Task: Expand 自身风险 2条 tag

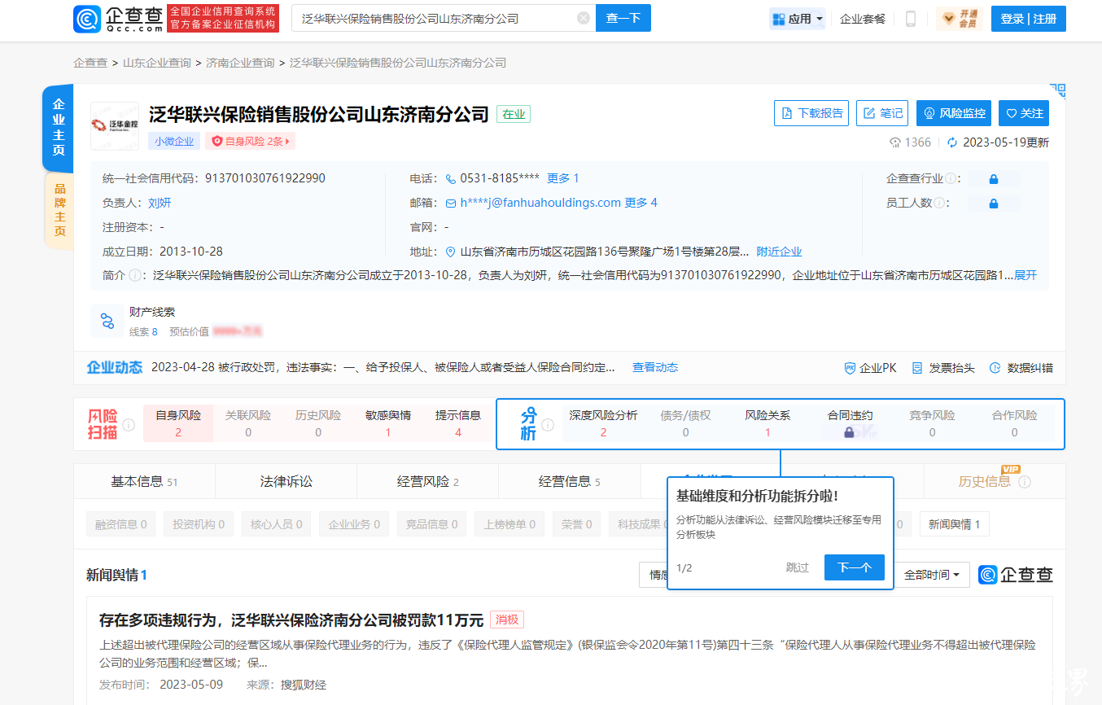Action: pos(250,141)
